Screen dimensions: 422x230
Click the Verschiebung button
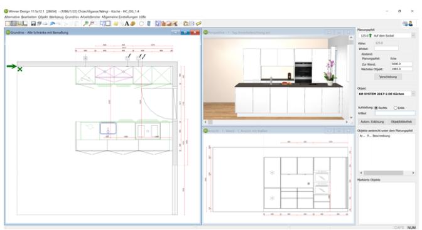(388, 77)
